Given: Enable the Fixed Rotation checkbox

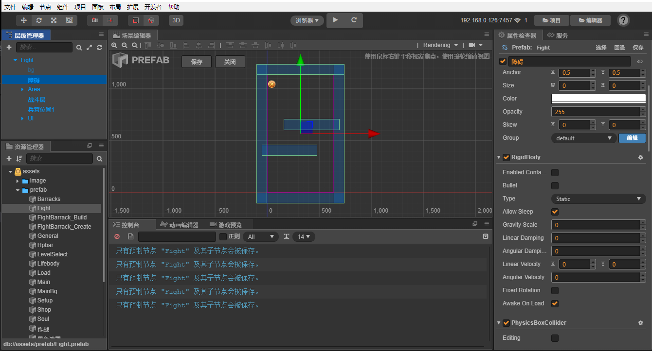Looking at the screenshot, I should point(555,290).
